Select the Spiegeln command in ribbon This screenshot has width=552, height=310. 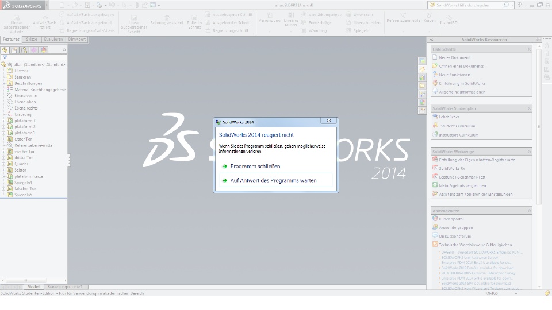[x=357, y=30]
